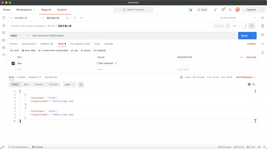Copy the response body
The width and height of the screenshot is (267, 149).
pyautogui.click(x=249, y=84)
